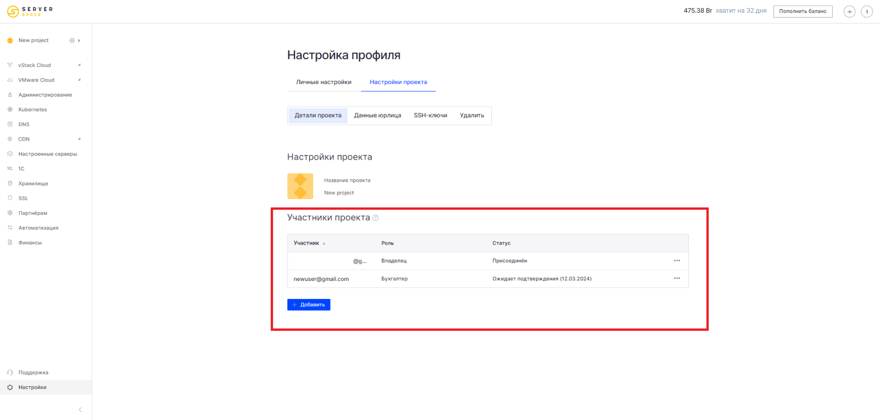Click the Пополнить баланс button
The image size is (880, 420).
803,11
